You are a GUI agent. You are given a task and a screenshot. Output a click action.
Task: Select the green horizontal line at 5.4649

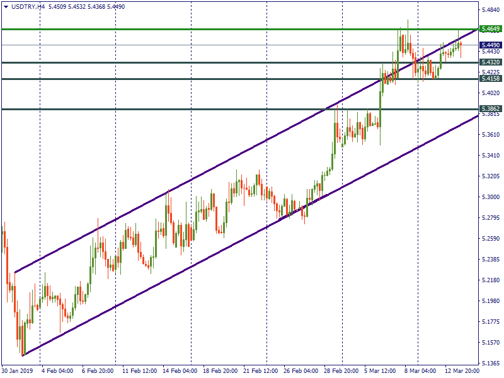[x=189, y=29]
